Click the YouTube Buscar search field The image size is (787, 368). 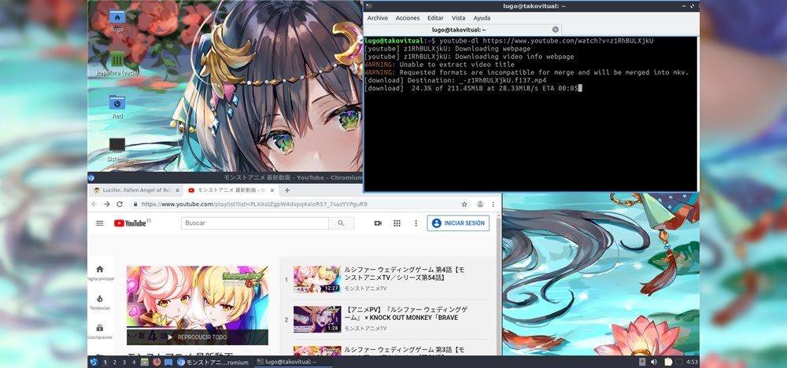tap(255, 223)
